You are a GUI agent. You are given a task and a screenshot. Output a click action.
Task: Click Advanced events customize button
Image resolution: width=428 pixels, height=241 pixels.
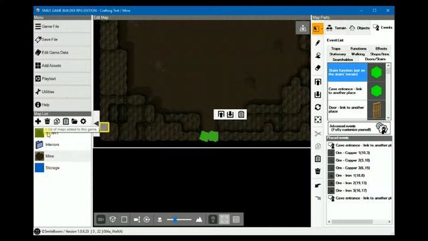pos(358,128)
